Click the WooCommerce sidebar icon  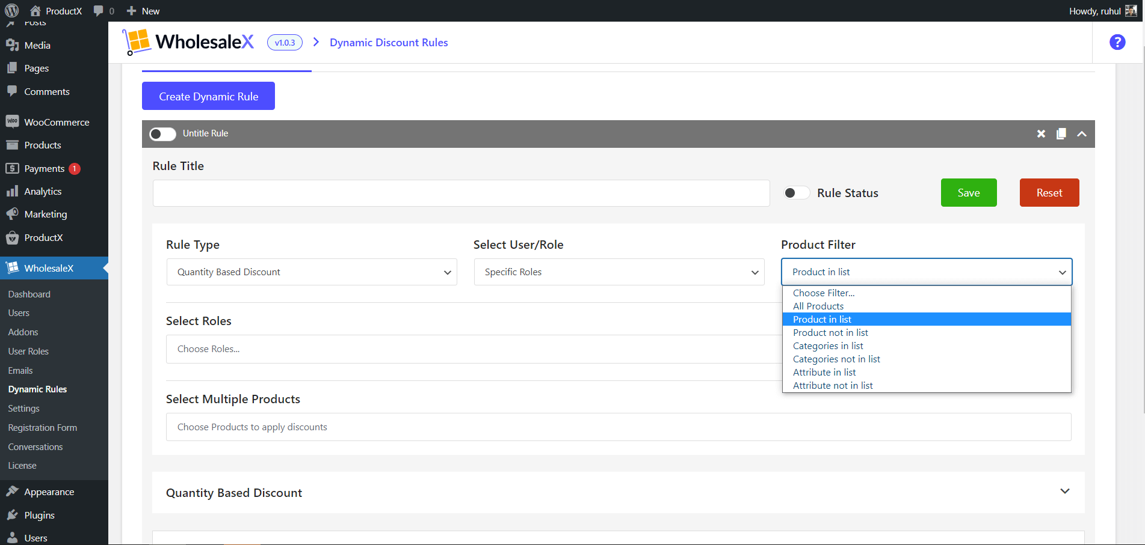[12, 121]
